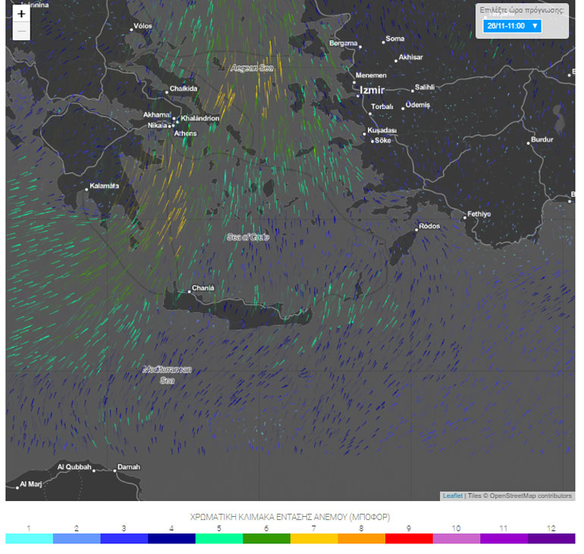Open the forecast time dropdown
The height and width of the screenshot is (554, 584).
pos(512,26)
